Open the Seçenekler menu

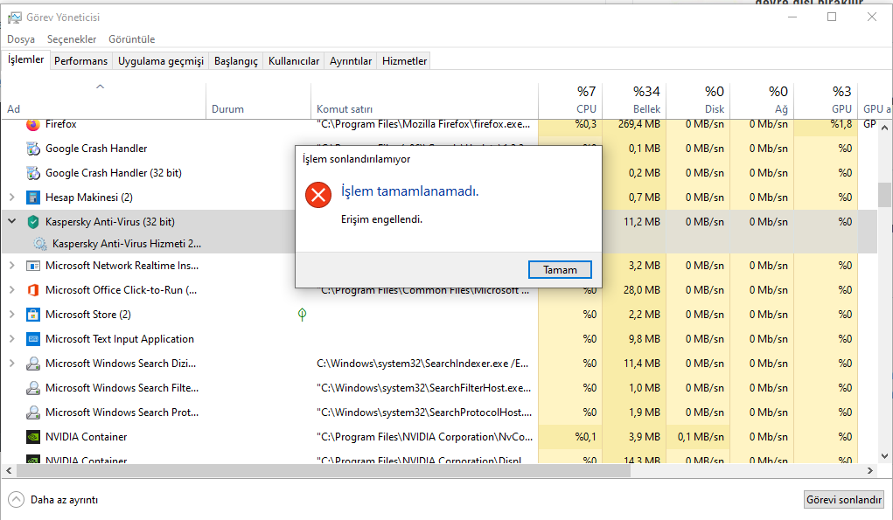(x=72, y=39)
